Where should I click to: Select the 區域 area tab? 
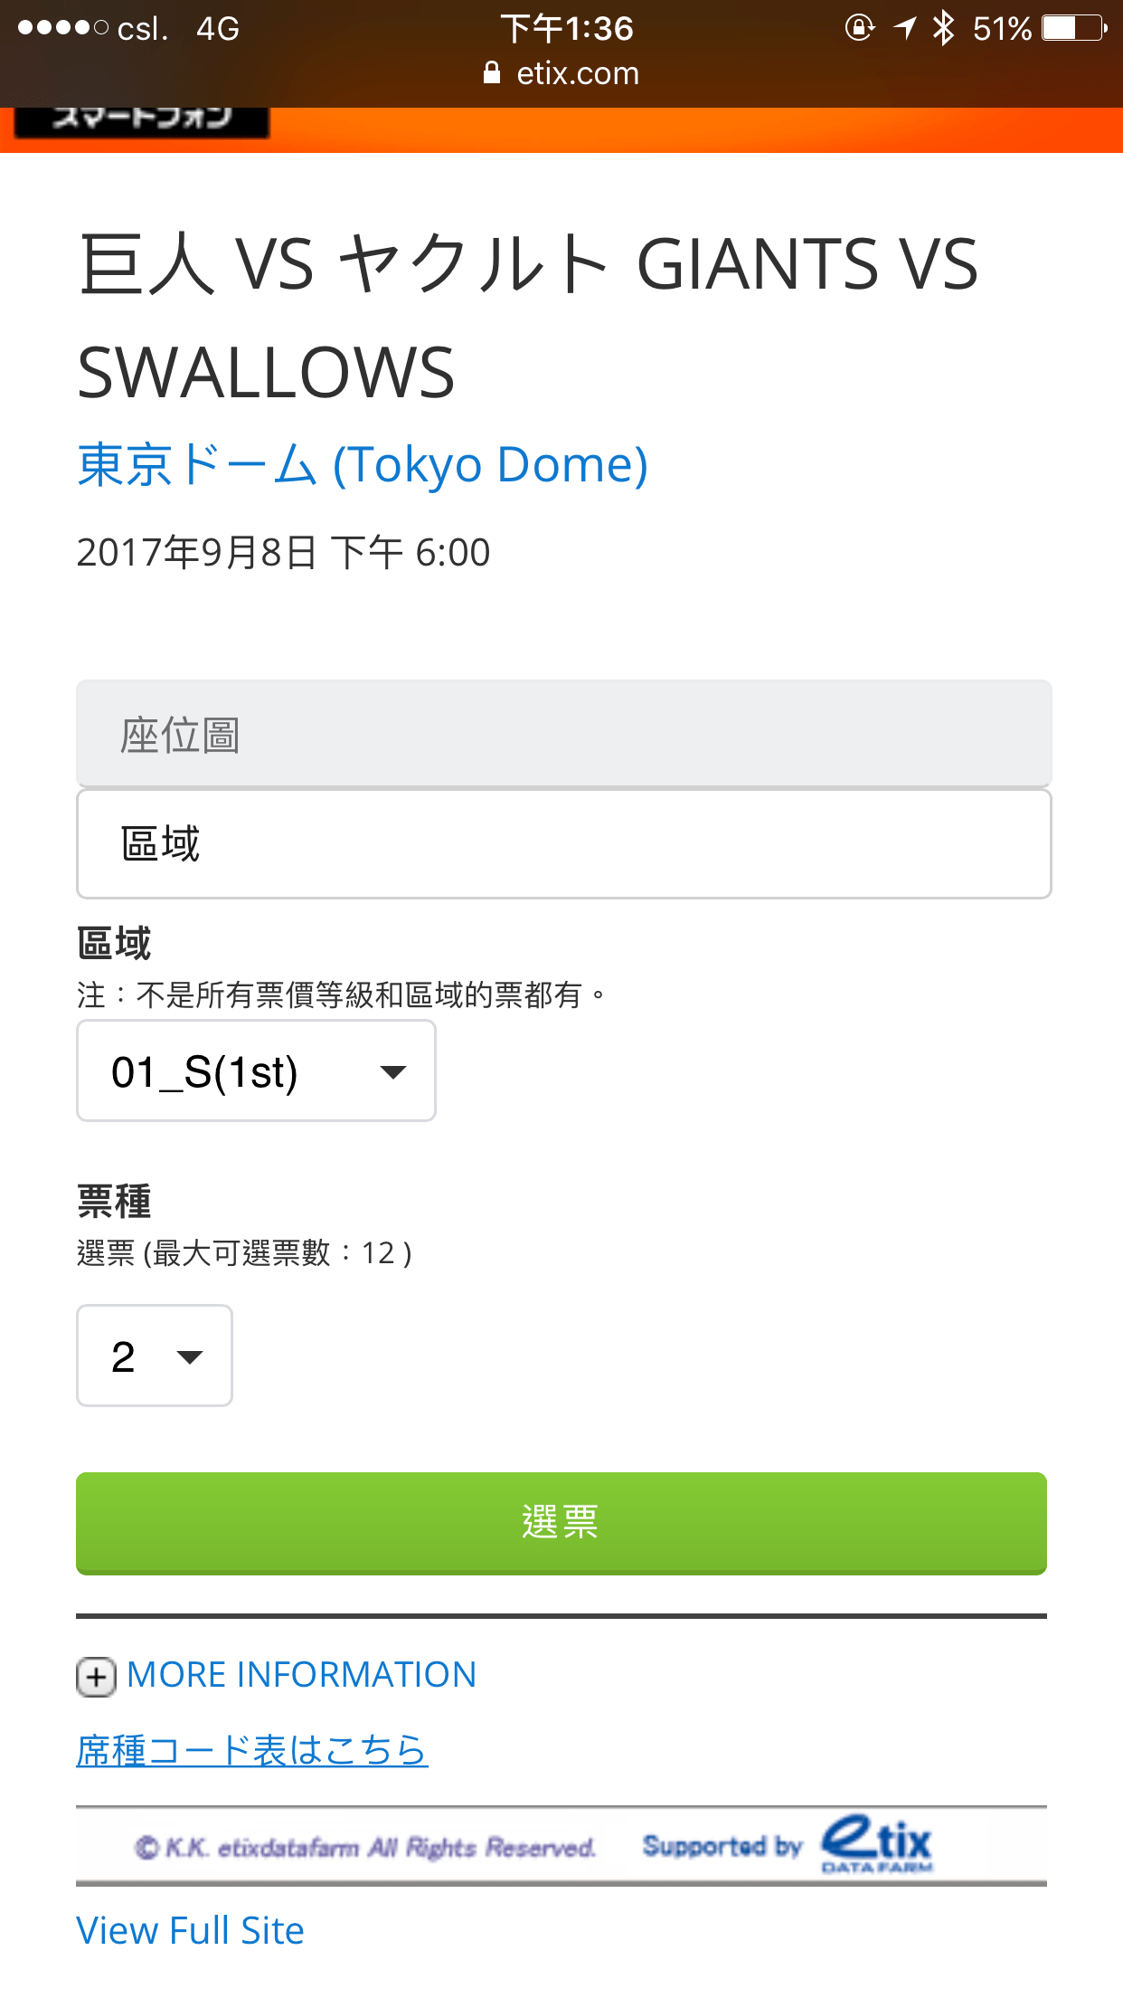point(563,844)
